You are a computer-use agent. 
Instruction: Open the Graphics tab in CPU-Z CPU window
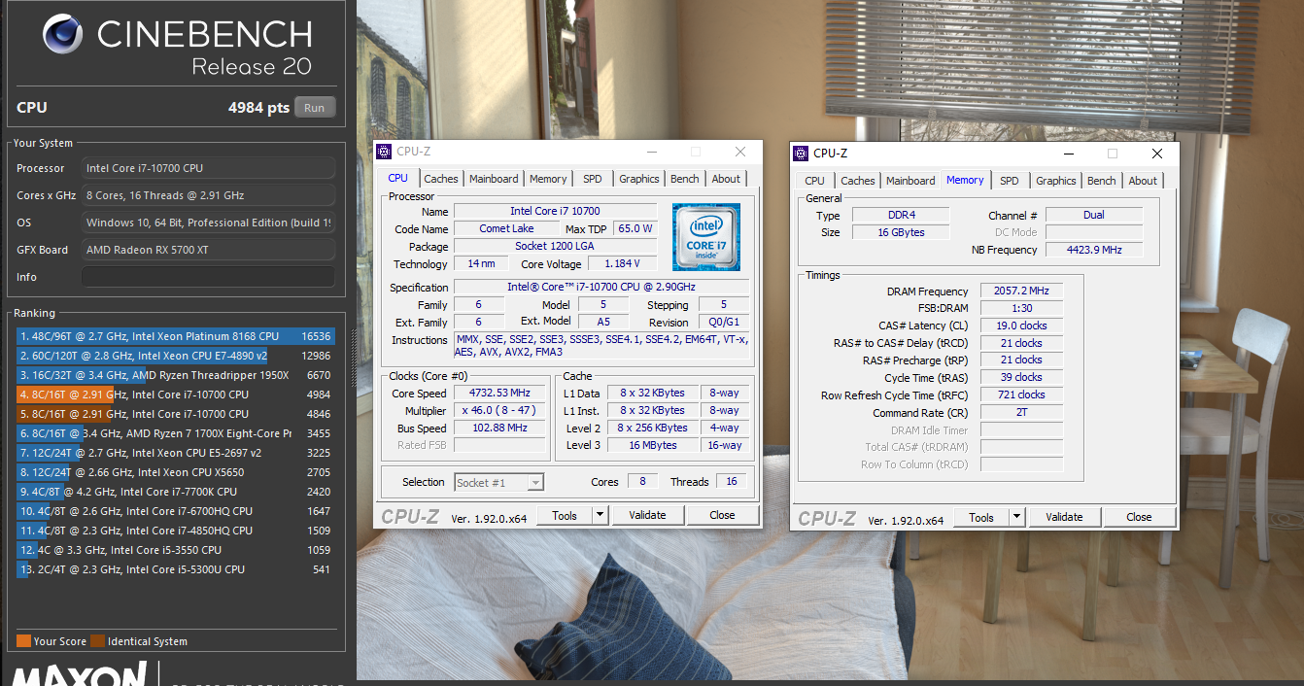(x=639, y=179)
